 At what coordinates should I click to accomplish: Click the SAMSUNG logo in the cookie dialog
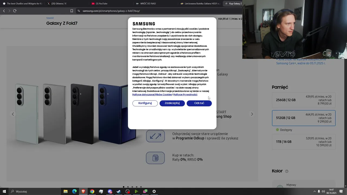(144, 24)
